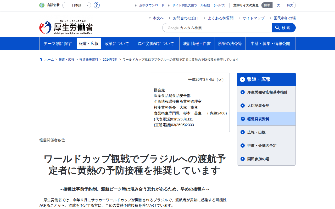Screen dimensions: 335x209
Task: Click サイト閲覧支援ツール起動 link
Action: [x=191, y=5]
